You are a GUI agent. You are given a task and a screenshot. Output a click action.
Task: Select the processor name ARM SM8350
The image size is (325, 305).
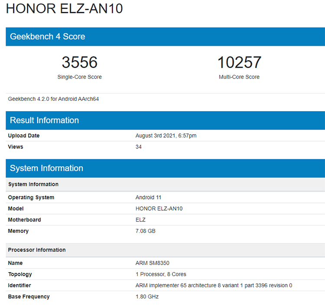[153, 263]
